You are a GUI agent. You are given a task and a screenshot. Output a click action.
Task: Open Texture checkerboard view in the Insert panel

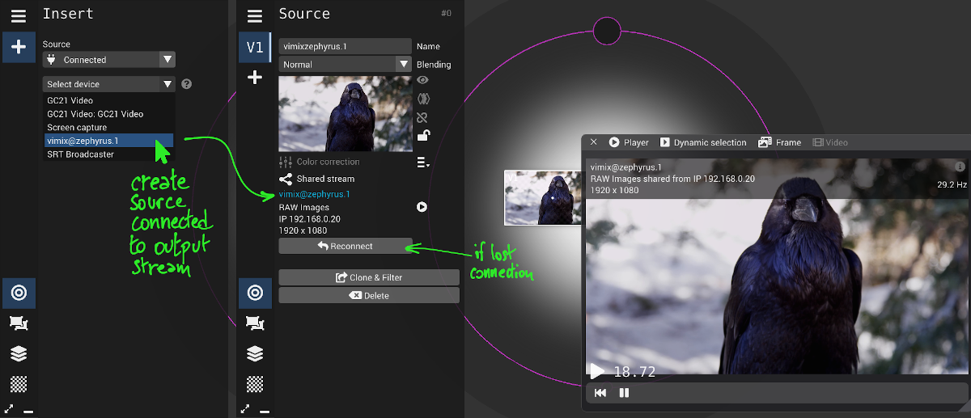coord(19,383)
